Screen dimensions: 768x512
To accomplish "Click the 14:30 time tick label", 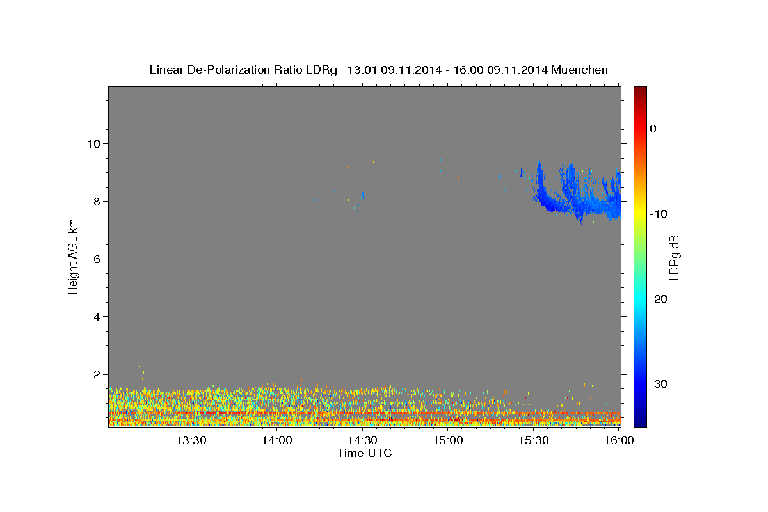I will [362, 441].
